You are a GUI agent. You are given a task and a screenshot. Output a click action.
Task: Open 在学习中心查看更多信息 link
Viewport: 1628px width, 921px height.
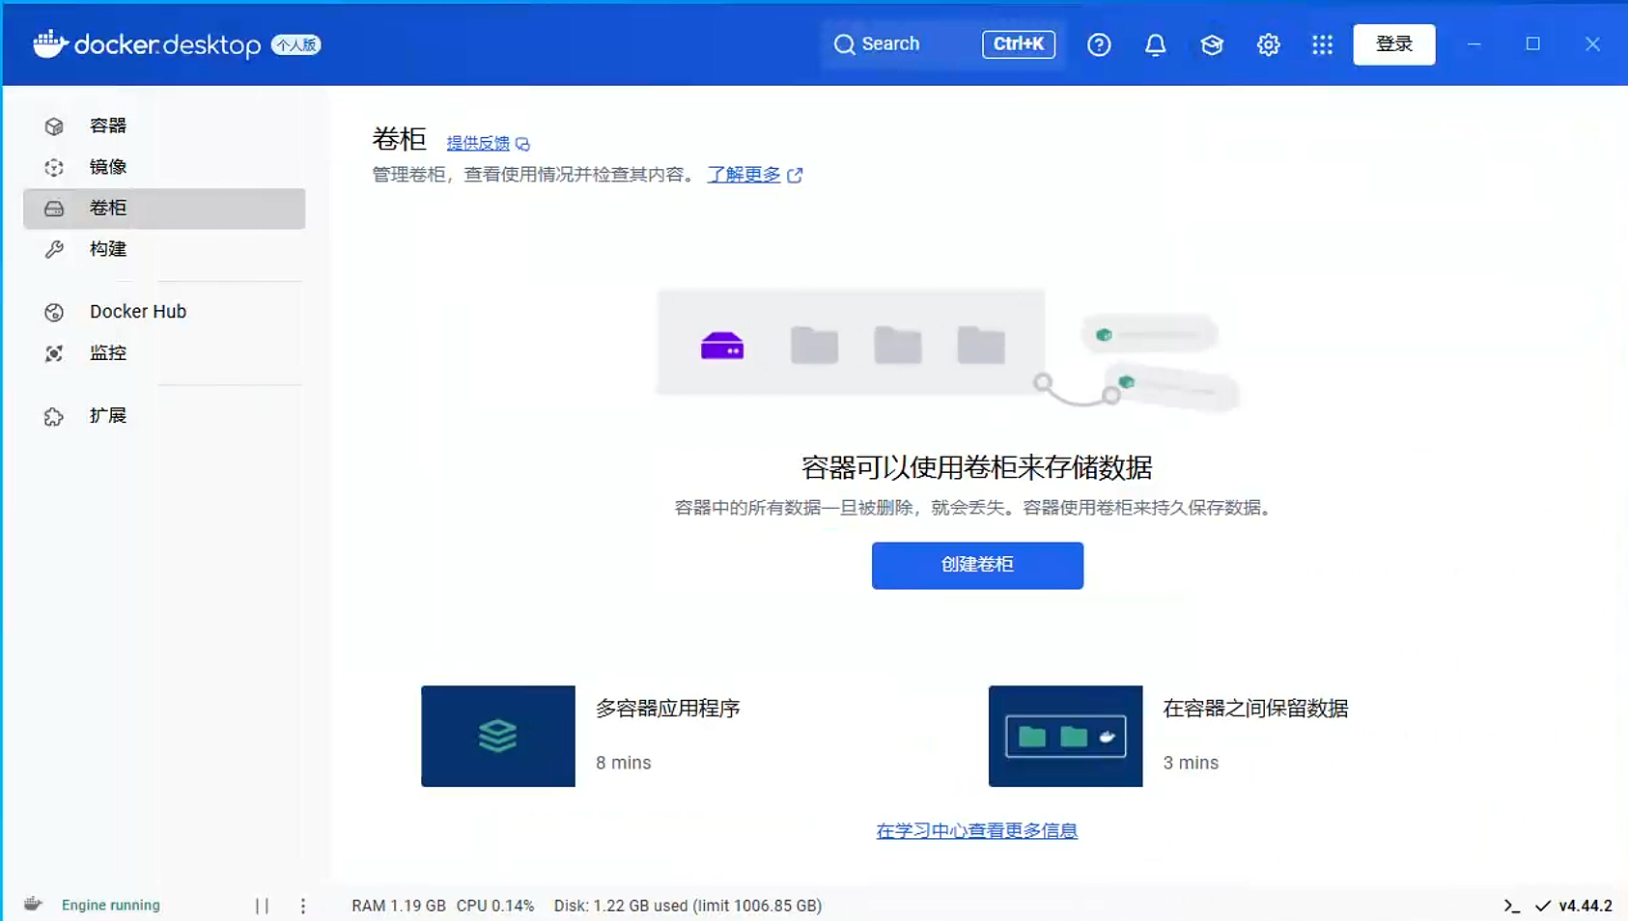click(976, 831)
